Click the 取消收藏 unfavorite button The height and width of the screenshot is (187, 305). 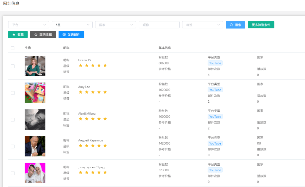(x=43, y=35)
